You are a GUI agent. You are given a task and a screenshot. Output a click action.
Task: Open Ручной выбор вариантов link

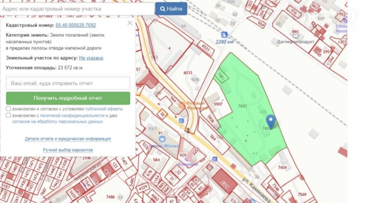click(68, 150)
